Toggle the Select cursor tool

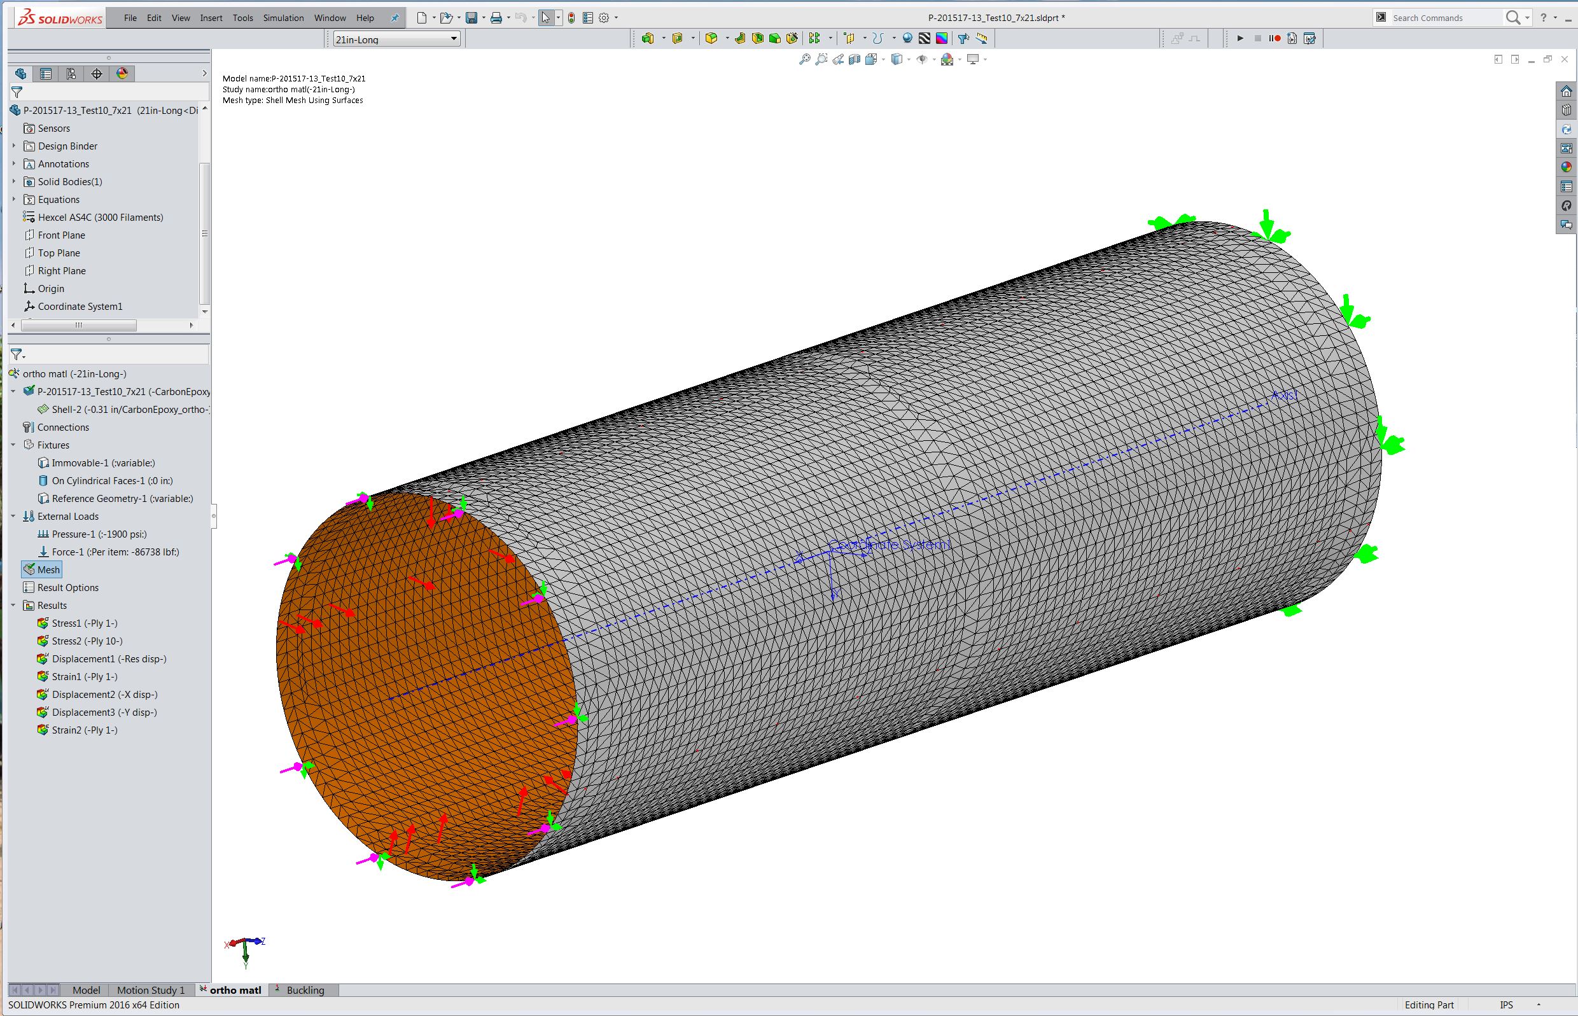(x=545, y=18)
